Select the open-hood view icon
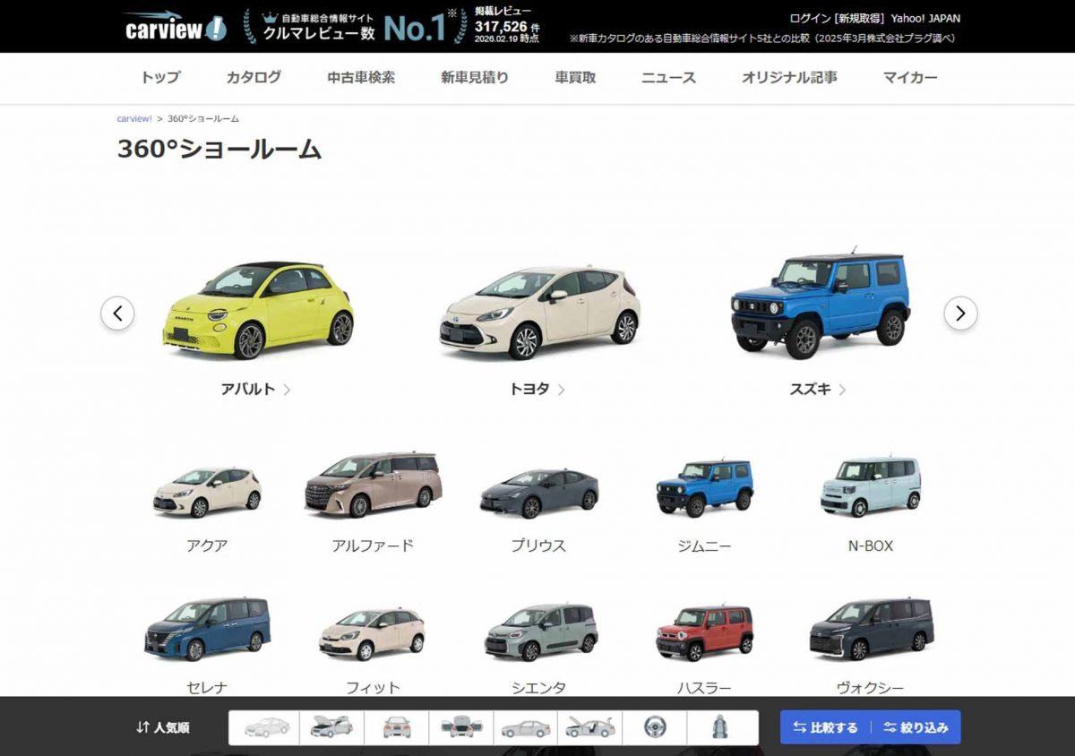Viewport: 1075px width, 756px height. [331, 727]
